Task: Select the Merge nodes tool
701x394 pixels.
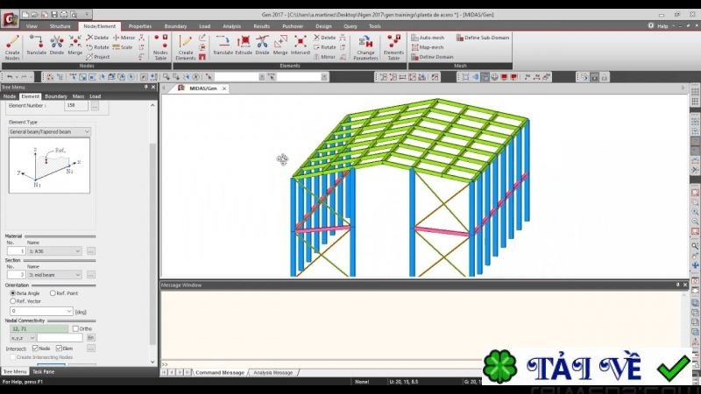Action: point(74,46)
